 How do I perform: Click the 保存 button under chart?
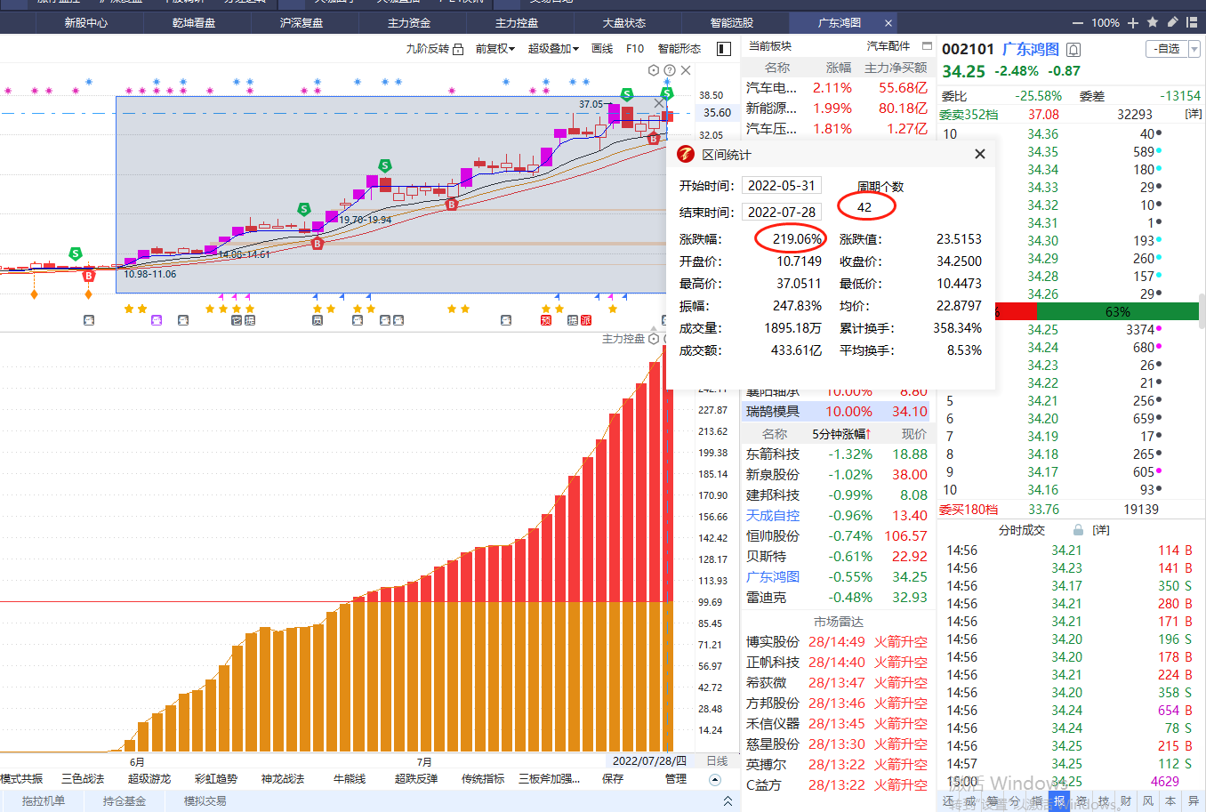point(613,779)
